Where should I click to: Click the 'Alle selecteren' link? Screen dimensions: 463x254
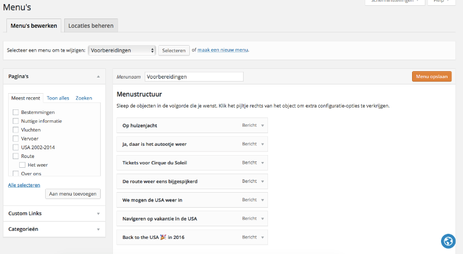pos(24,185)
